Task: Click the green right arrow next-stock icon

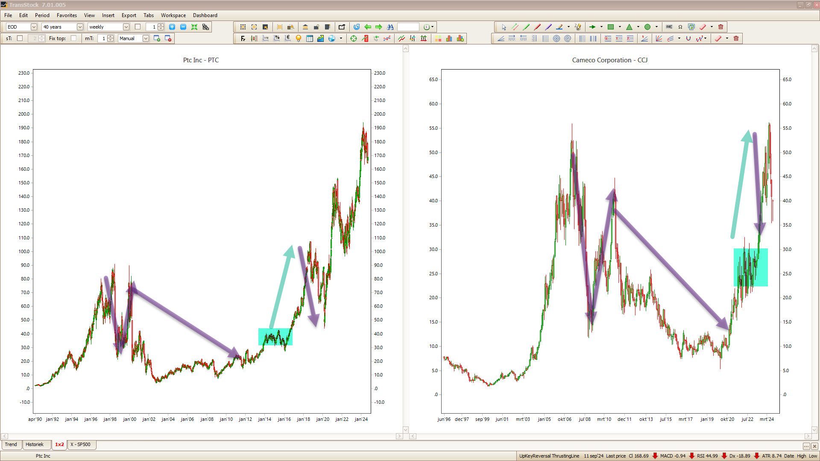Action: point(378,27)
